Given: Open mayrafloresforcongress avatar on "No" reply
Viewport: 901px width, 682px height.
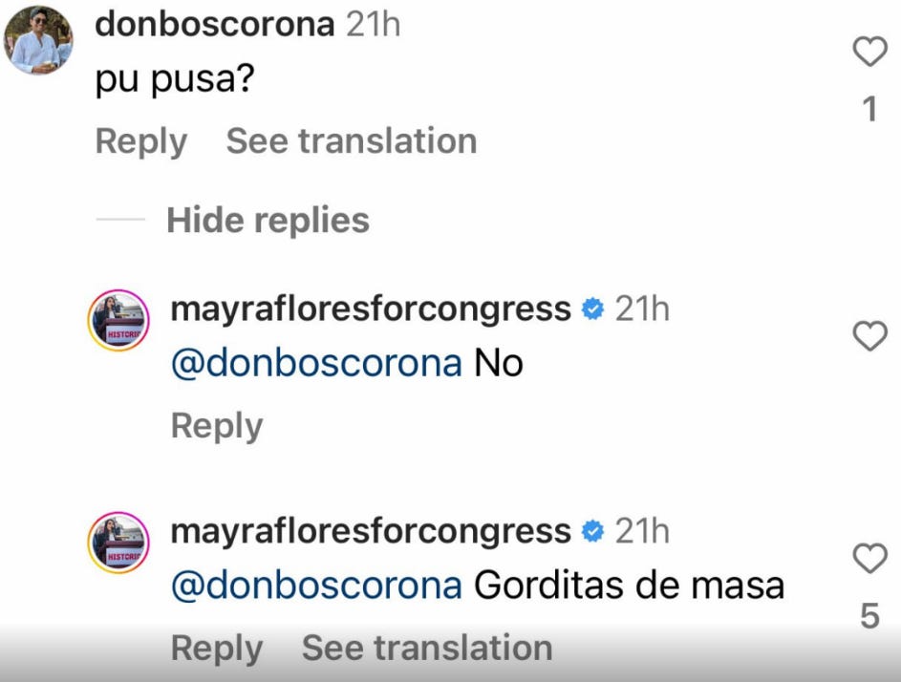Looking at the screenshot, I should [118, 320].
